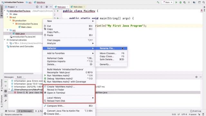The image size is (206, 116).
Task: Select Run 'MainNew.main()' menu entry
Action: [69, 75]
